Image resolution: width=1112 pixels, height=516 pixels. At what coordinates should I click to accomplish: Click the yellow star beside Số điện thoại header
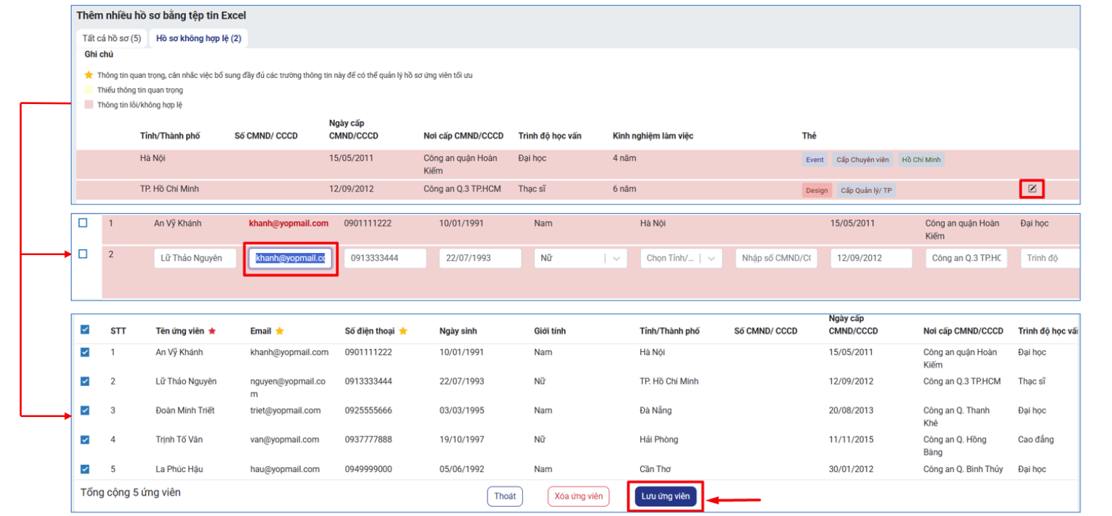tap(403, 331)
